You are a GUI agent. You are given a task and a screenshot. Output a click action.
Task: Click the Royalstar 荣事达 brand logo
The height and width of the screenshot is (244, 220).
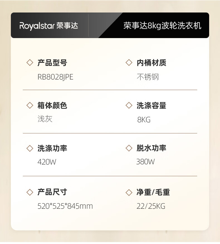(49, 26)
